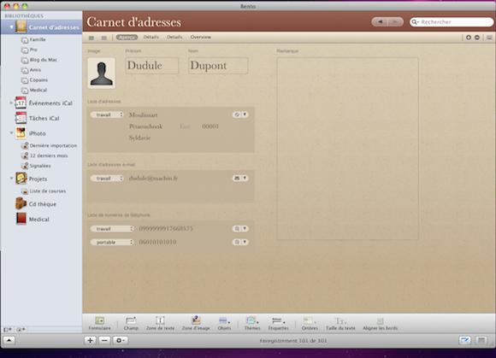
Task: Open the Événements iCal library icon
Action: pos(21,103)
